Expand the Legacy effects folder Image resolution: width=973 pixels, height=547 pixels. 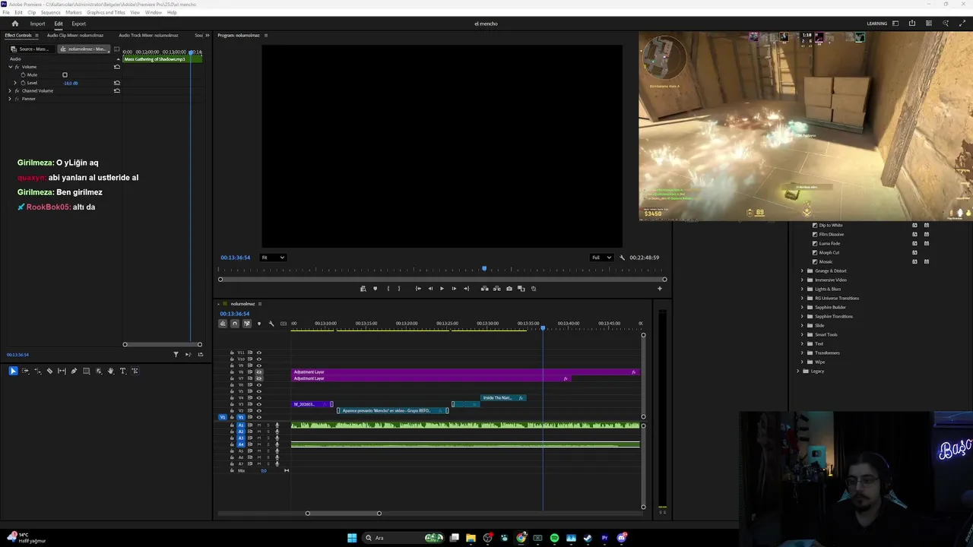tap(797, 371)
